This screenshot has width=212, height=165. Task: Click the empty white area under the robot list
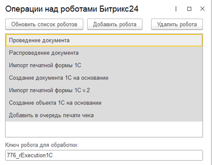coord(104,129)
